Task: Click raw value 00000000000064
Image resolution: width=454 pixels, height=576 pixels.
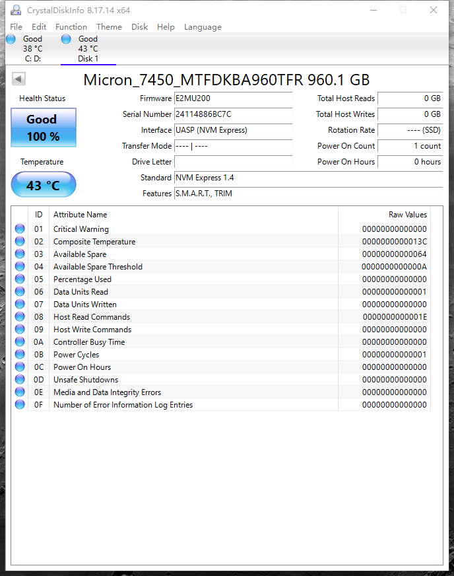Action: click(394, 254)
